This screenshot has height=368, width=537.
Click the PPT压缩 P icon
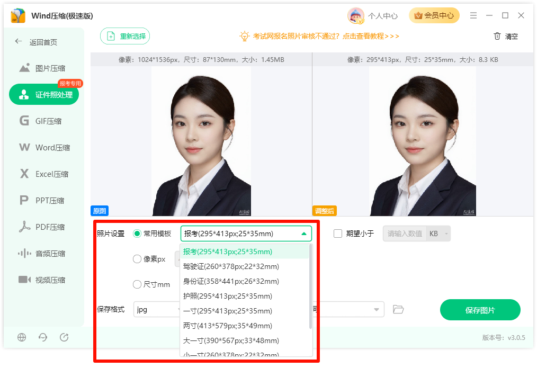click(24, 200)
